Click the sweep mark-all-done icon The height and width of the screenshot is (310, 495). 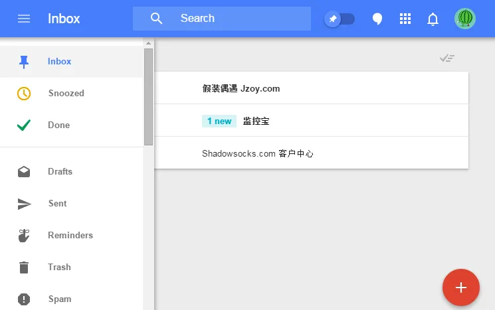point(447,58)
